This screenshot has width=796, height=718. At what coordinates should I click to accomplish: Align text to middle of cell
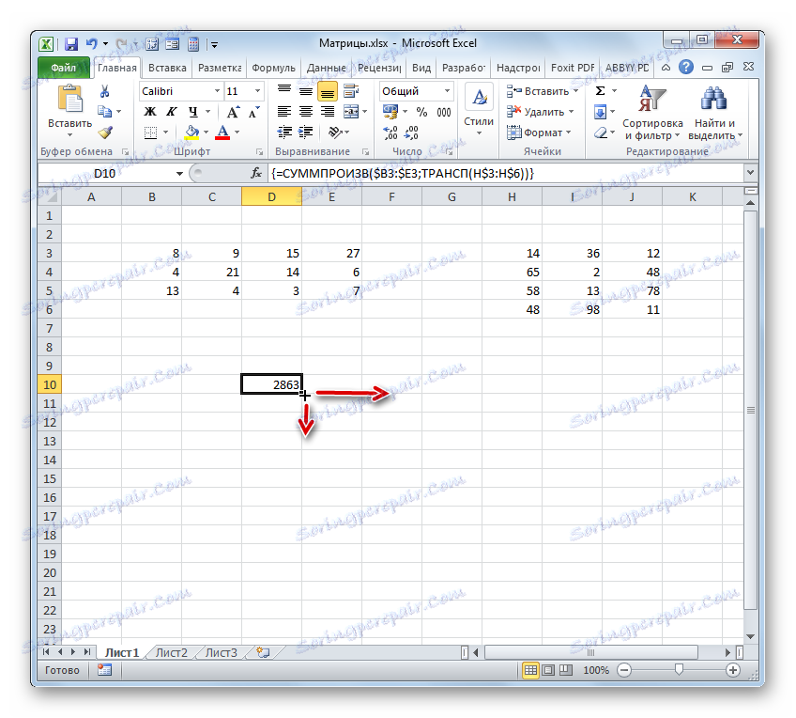(306, 91)
